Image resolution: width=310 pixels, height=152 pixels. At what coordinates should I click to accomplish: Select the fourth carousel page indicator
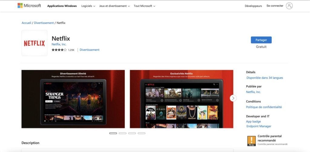[142, 133]
